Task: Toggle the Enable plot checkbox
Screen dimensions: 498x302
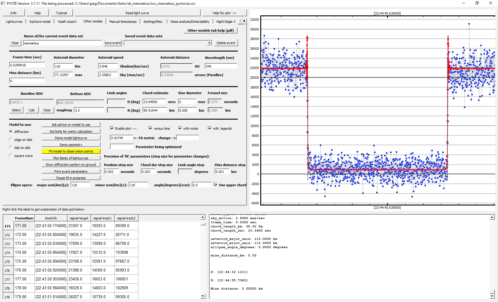Action: pos(112,128)
